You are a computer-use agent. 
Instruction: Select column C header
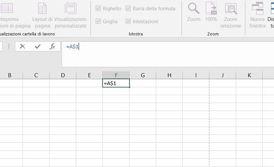tap(36, 75)
